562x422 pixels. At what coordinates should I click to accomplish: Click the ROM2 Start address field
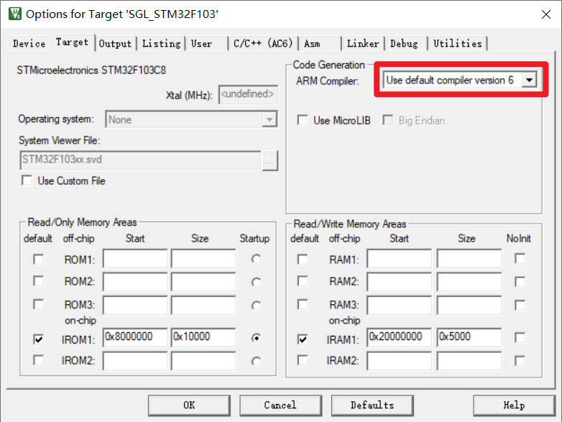coord(135,282)
